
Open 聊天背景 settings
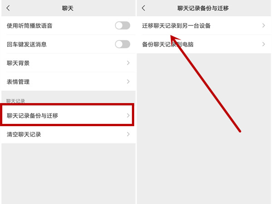[x=68, y=63]
